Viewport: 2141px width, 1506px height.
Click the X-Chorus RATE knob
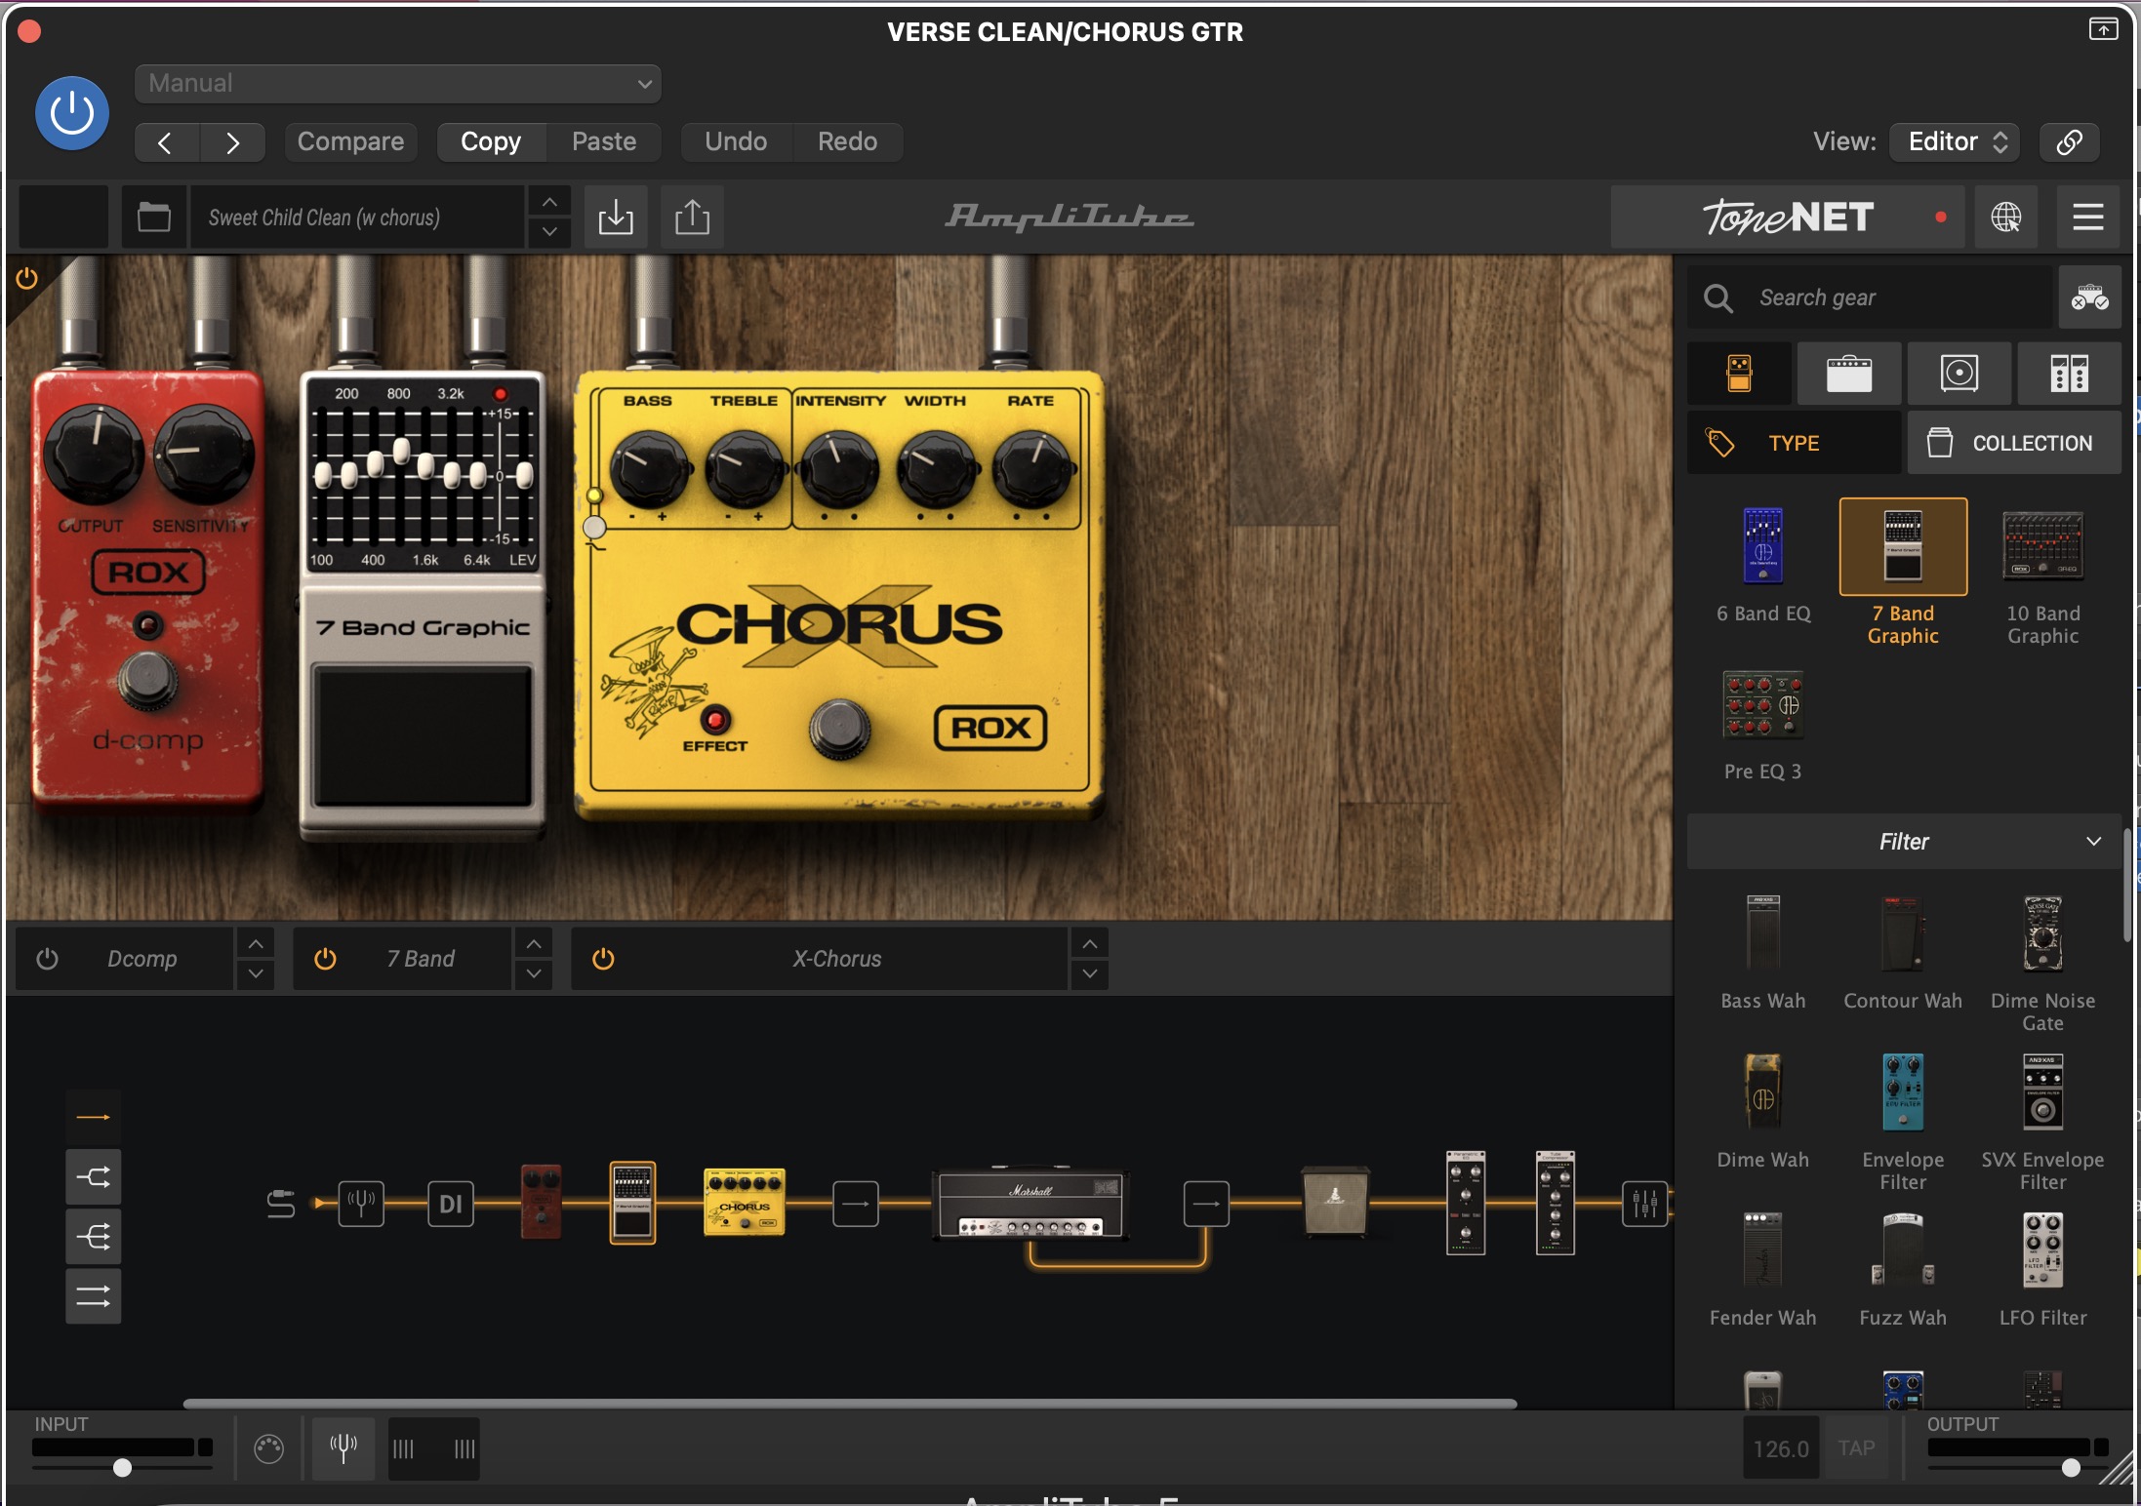tap(1032, 471)
